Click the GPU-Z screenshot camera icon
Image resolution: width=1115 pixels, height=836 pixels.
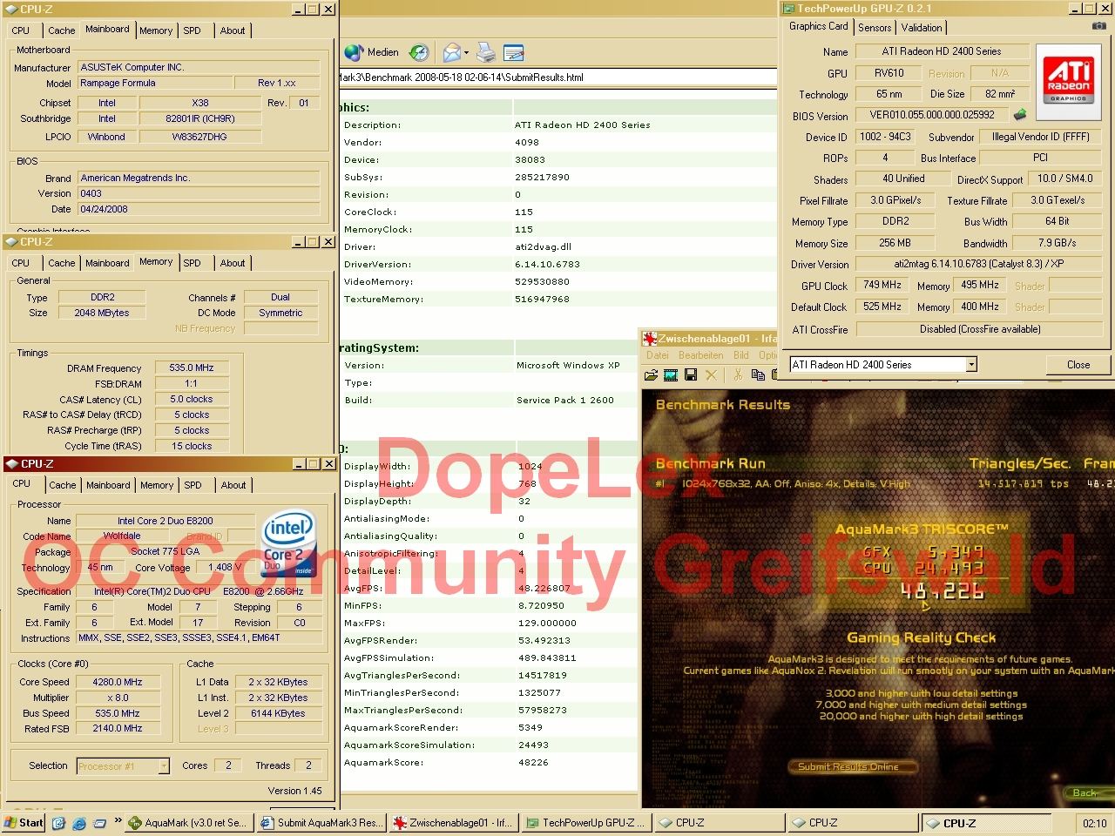click(1099, 26)
